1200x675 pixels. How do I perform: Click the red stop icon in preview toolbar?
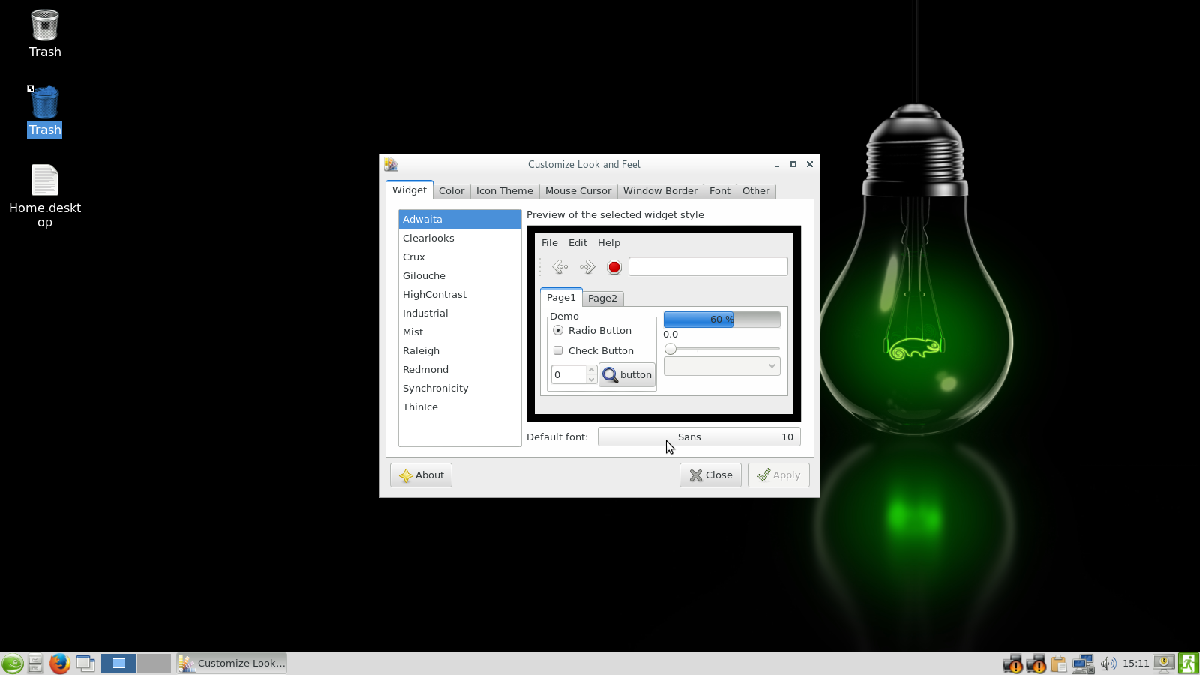coord(614,267)
